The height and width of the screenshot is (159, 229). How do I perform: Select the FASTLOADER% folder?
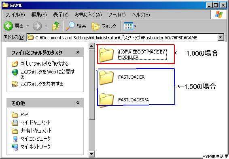(124, 100)
